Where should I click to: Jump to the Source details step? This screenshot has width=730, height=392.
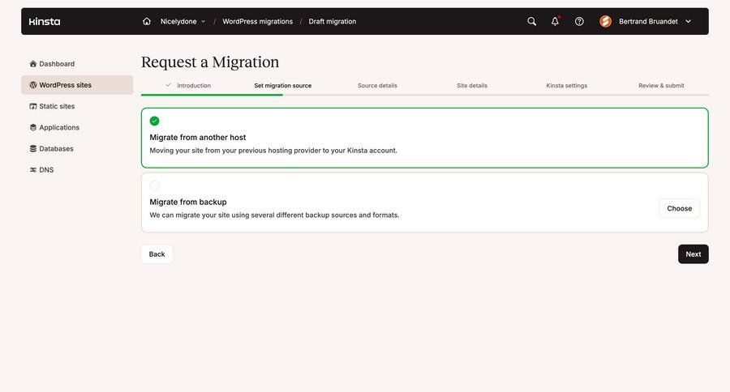(x=377, y=85)
